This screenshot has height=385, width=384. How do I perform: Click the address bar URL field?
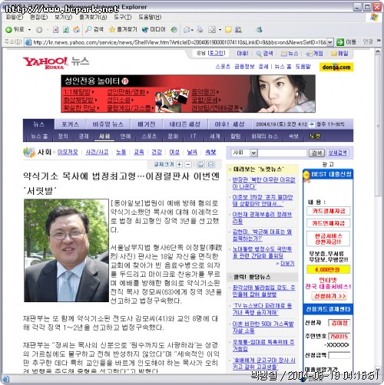pos(179,42)
